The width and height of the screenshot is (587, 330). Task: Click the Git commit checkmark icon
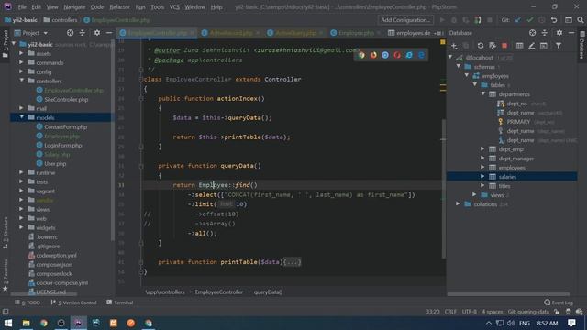tap(530, 20)
